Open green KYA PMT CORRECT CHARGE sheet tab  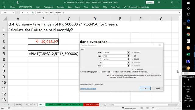(64, 105)
